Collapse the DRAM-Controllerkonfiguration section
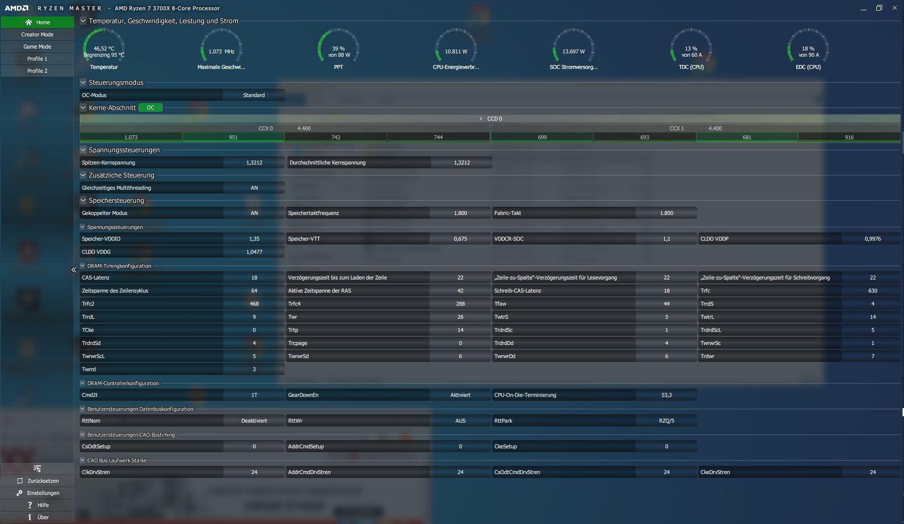This screenshot has width=904, height=524. pyautogui.click(x=83, y=383)
